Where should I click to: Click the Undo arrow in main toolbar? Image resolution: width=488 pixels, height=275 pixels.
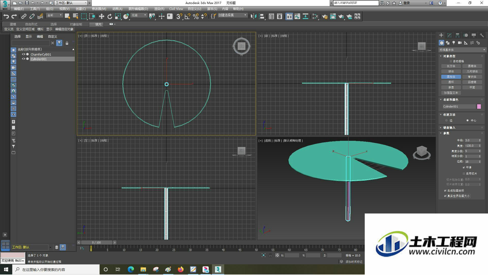coord(6,17)
